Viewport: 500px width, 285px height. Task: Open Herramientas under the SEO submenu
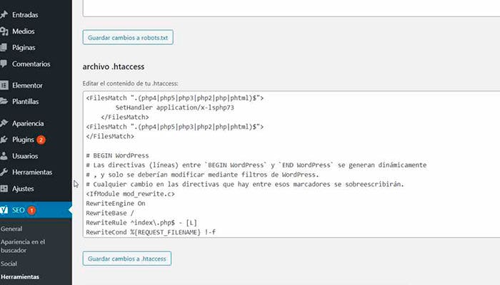coord(21,277)
